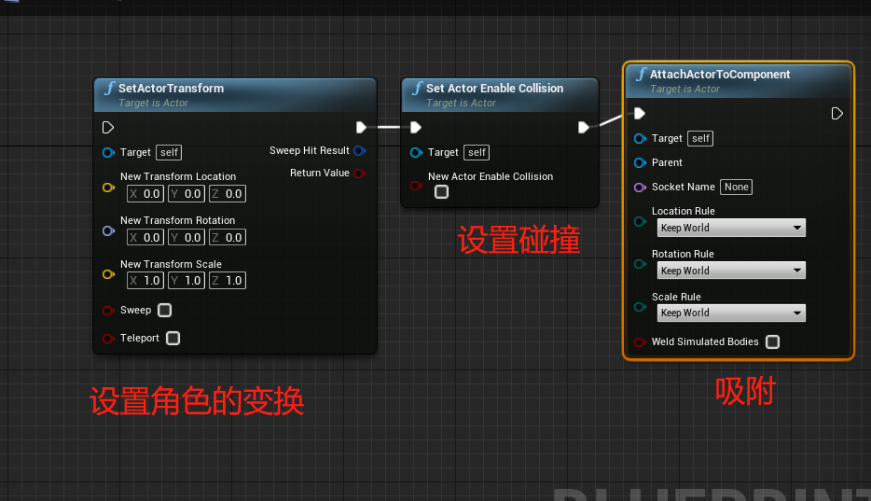Open Rotation Rule Keep World dropdown
871x501 pixels.
tap(731, 271)
